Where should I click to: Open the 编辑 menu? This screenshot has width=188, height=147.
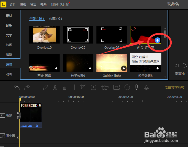23,5
